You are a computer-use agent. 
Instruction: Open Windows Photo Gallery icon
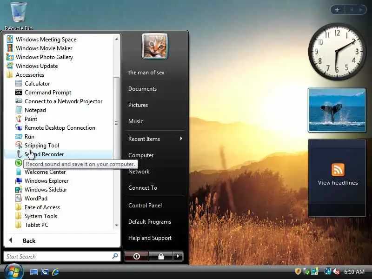[10, 57]
